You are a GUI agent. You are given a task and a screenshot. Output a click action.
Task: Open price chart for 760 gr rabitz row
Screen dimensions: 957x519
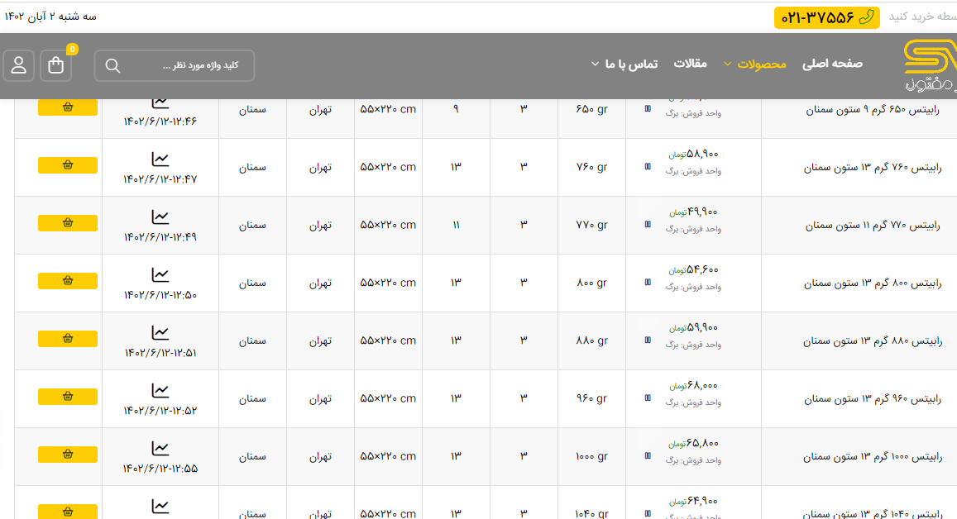160,159
